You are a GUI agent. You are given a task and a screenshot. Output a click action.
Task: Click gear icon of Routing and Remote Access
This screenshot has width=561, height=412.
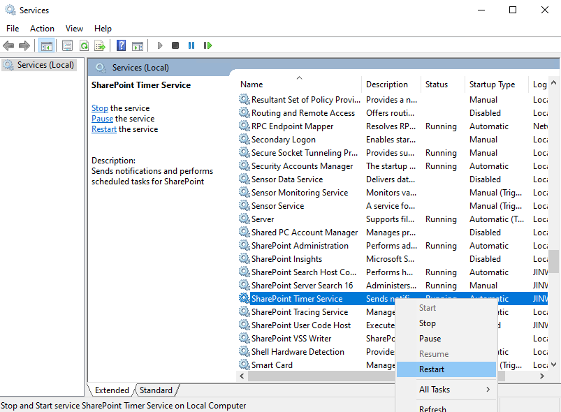pyautogui.click(x=245, y=112)
